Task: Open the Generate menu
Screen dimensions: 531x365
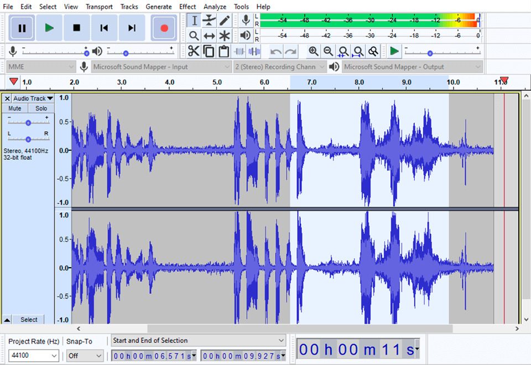Action: point(159,7)
